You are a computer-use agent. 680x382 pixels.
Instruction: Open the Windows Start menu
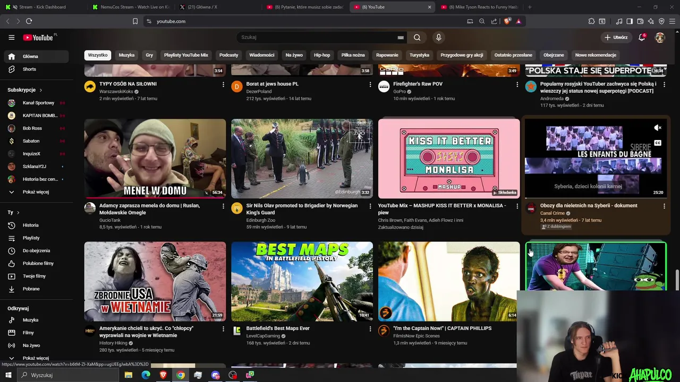(9, 375)
